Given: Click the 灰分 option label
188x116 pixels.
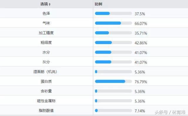Looking at the screenshot, I should click(x=46, y=62).
